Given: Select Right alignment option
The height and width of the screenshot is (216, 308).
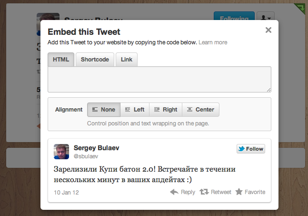Looking at the screenshot, I should (166, 110).
